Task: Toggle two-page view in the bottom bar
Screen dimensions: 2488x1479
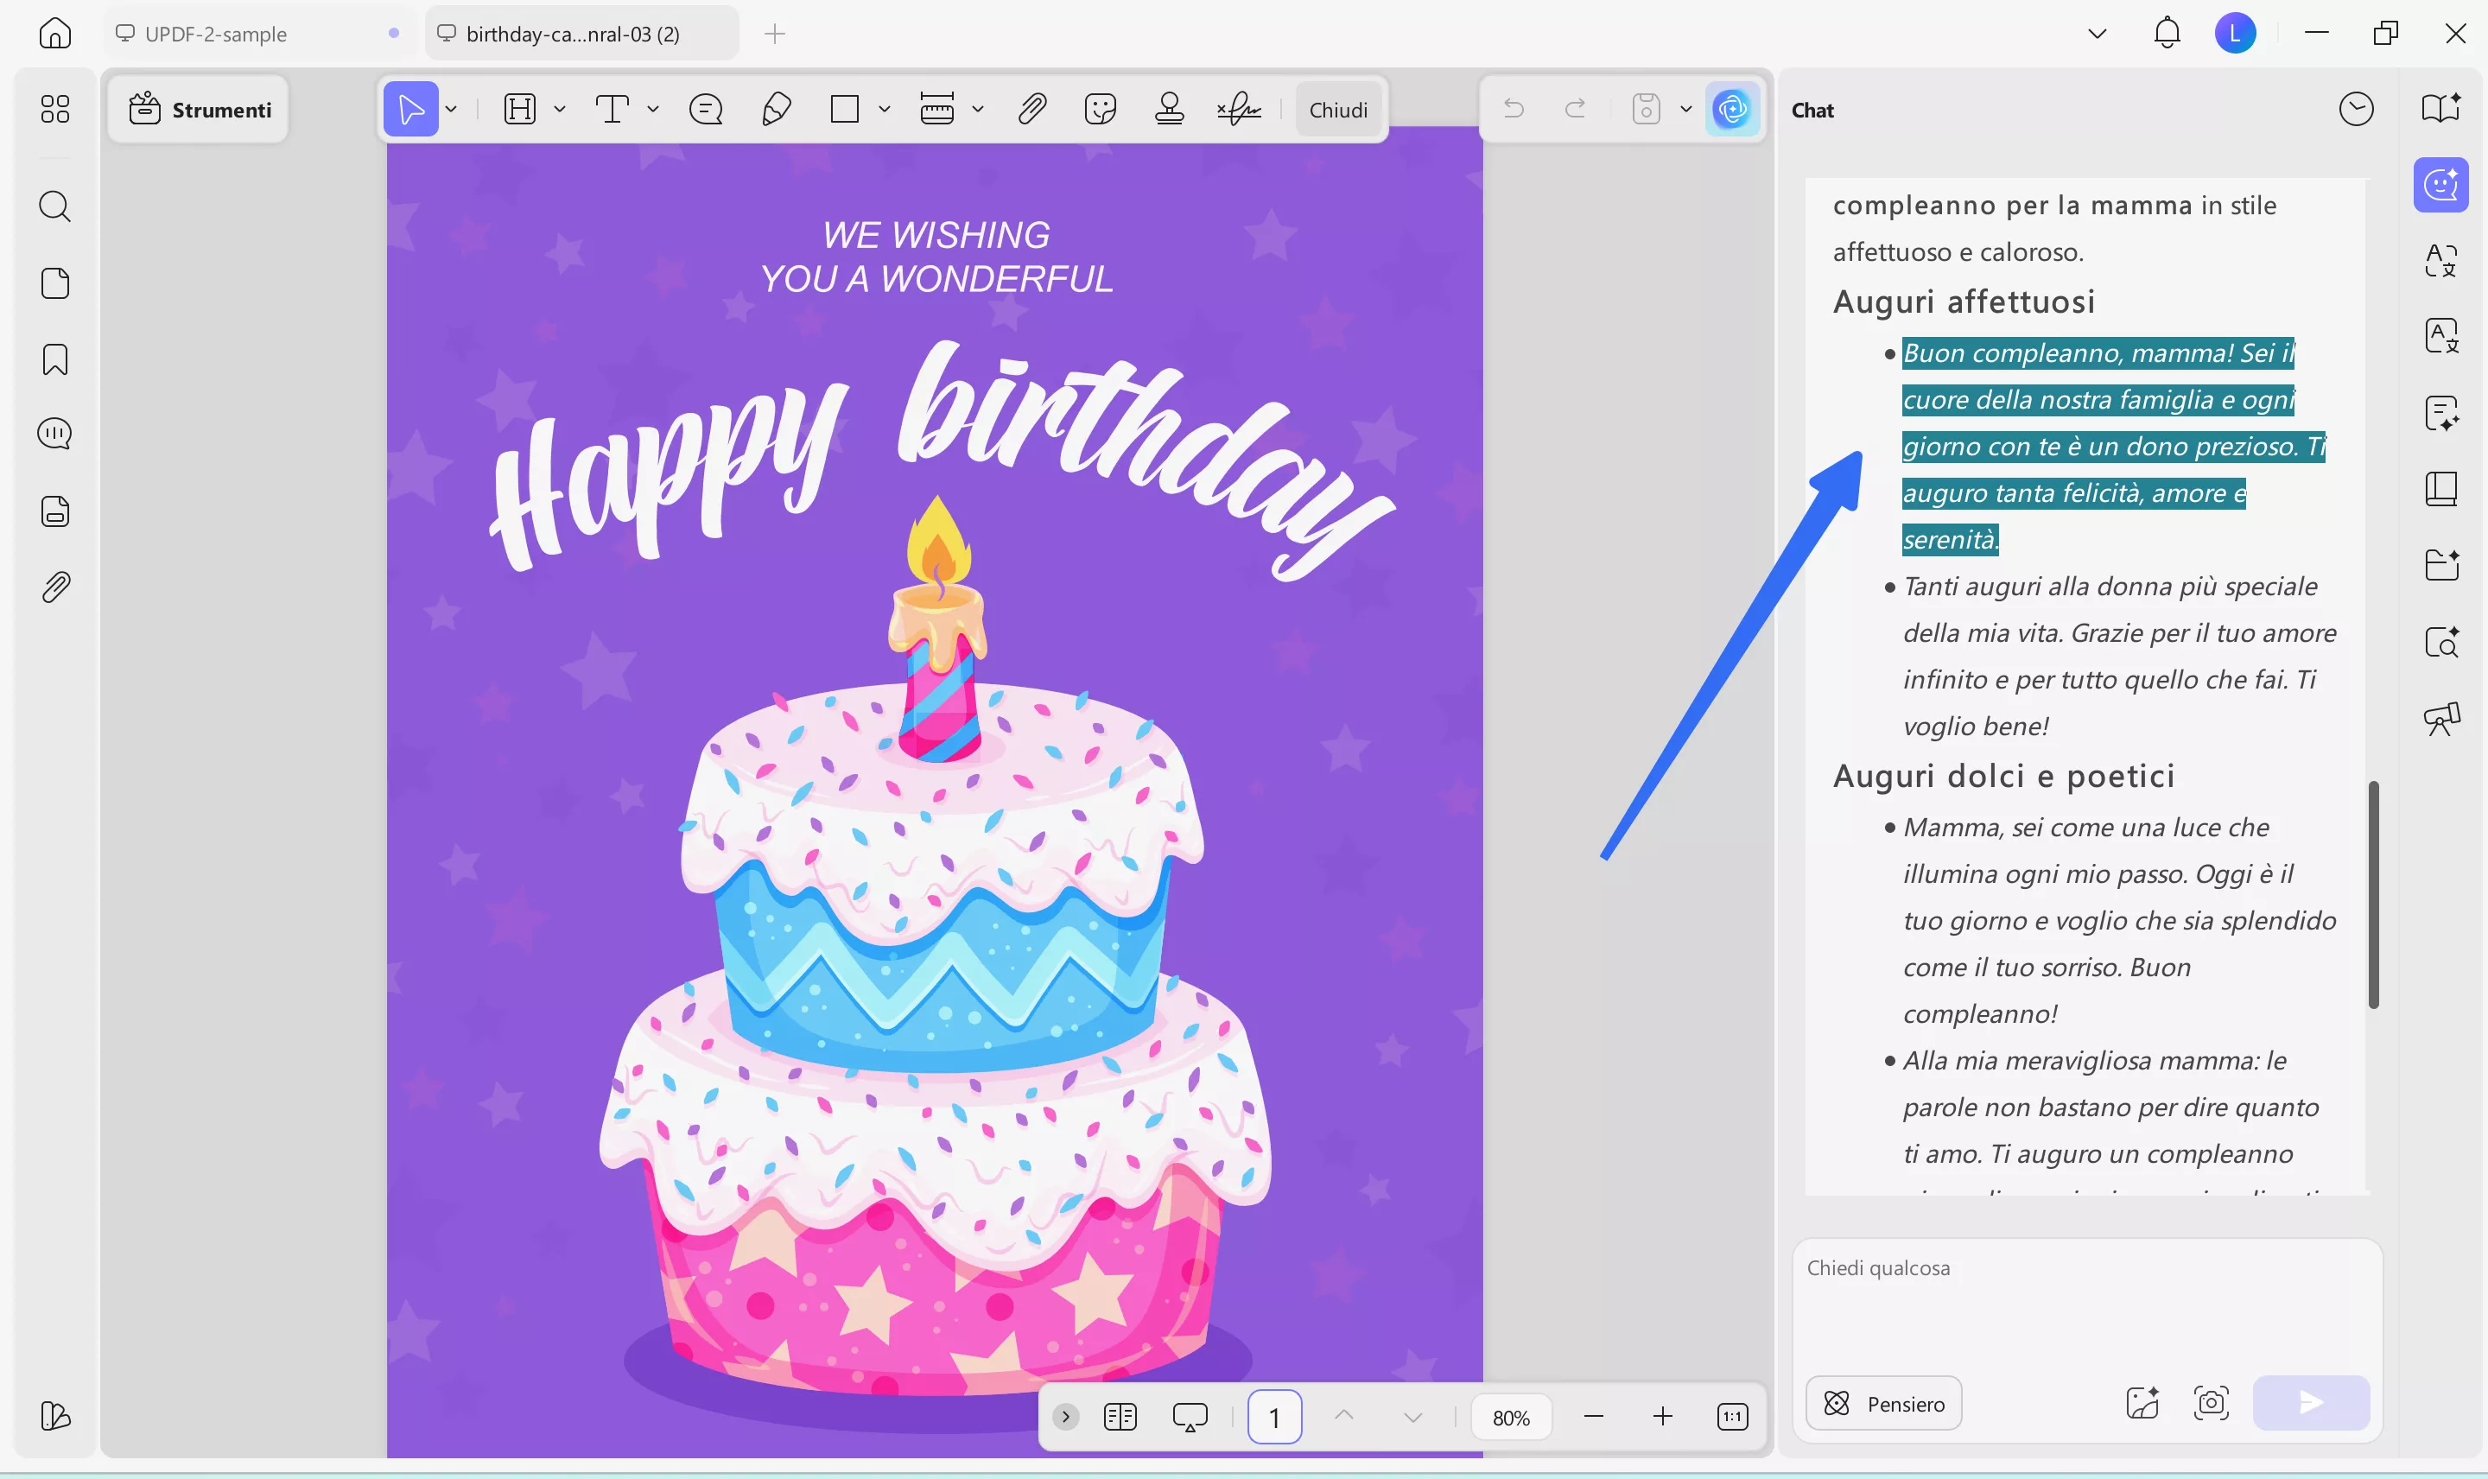Action: pyautogui.click(x=1120, y=1415)
